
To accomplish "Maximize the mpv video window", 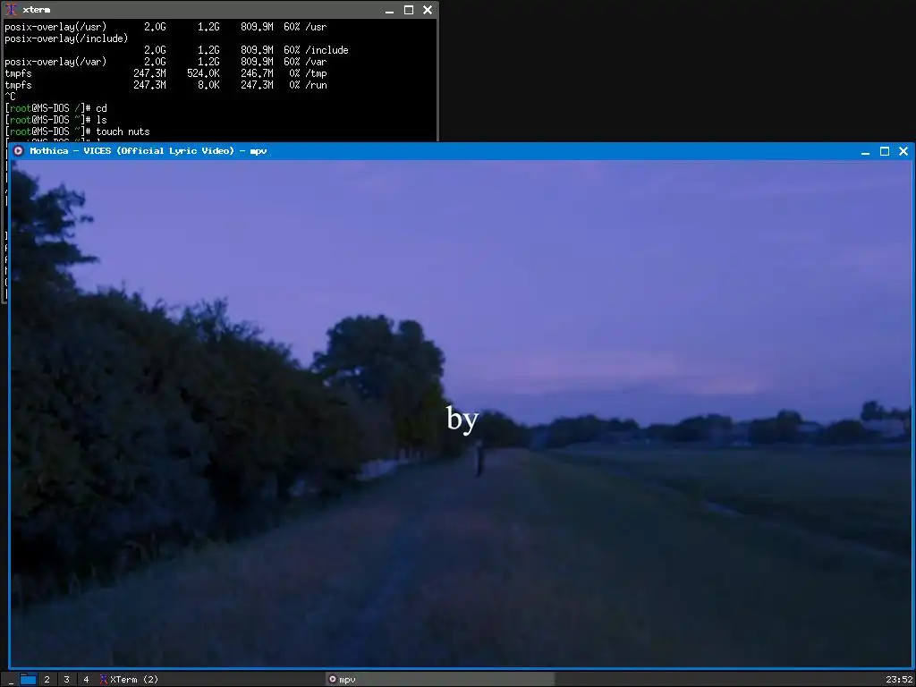I will point(885,151).
